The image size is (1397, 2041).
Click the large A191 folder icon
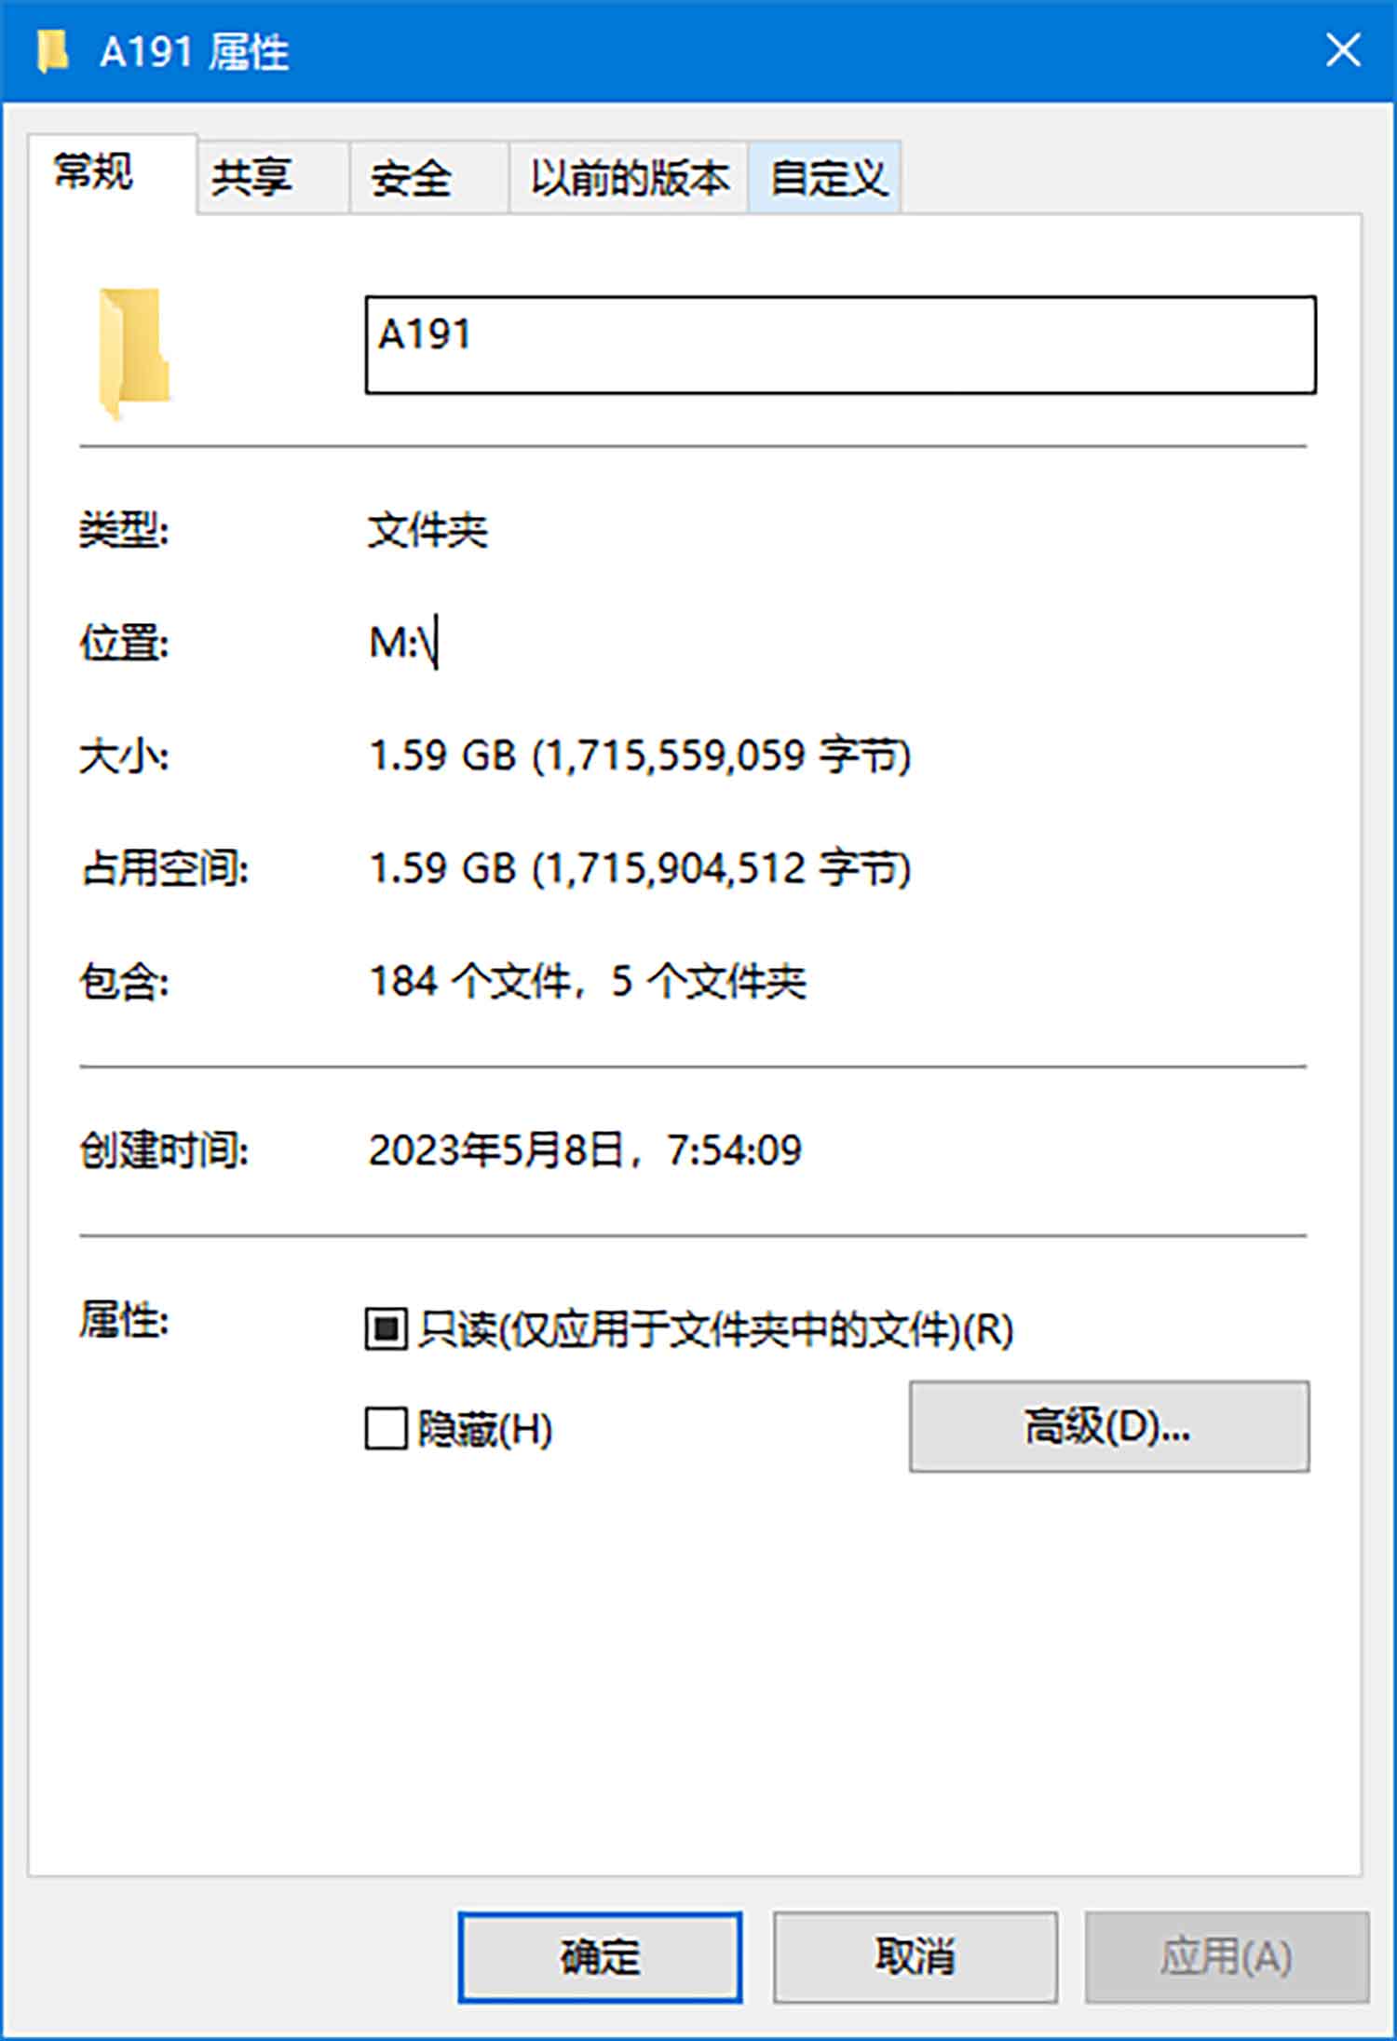coord(134,353)
